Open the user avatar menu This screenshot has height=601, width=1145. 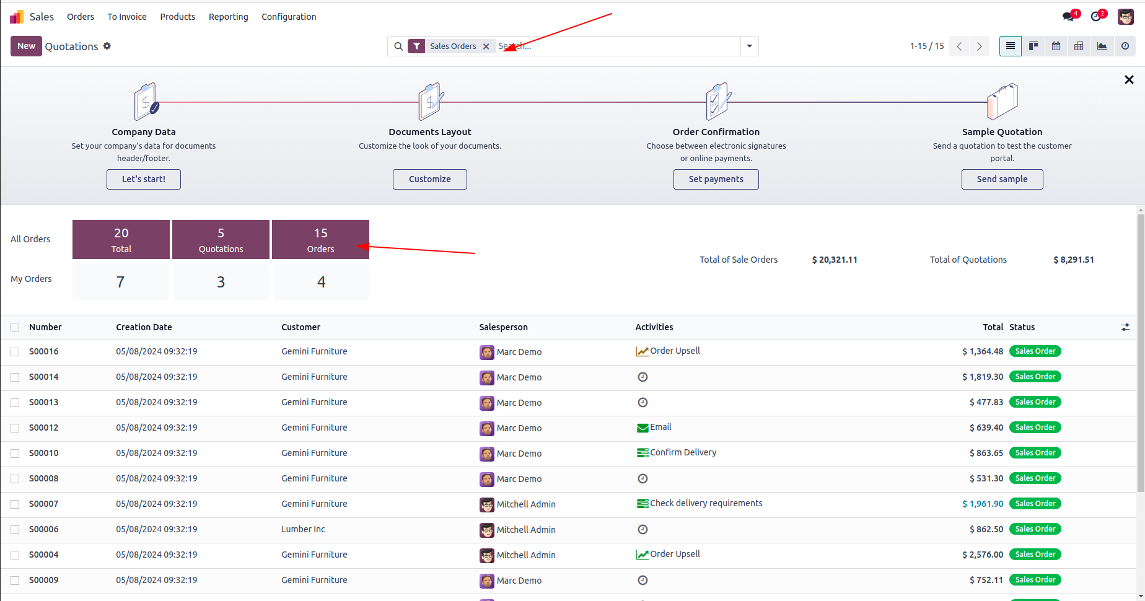(1125, 17)
